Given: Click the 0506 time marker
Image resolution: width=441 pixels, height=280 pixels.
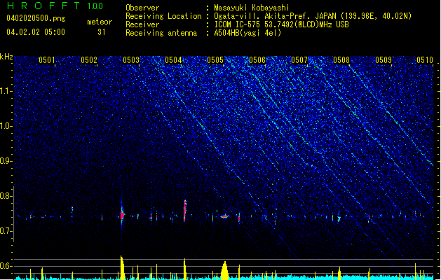Looking at the screenshot, I should click(257, 60).
